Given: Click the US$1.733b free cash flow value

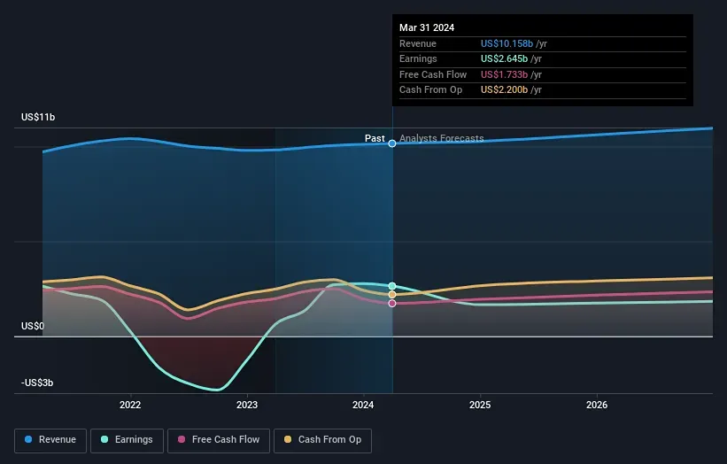Looking at the screenshot, I should pos(504,74).
